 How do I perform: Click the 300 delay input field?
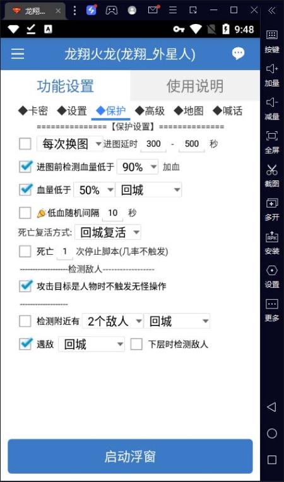[153, 144]
